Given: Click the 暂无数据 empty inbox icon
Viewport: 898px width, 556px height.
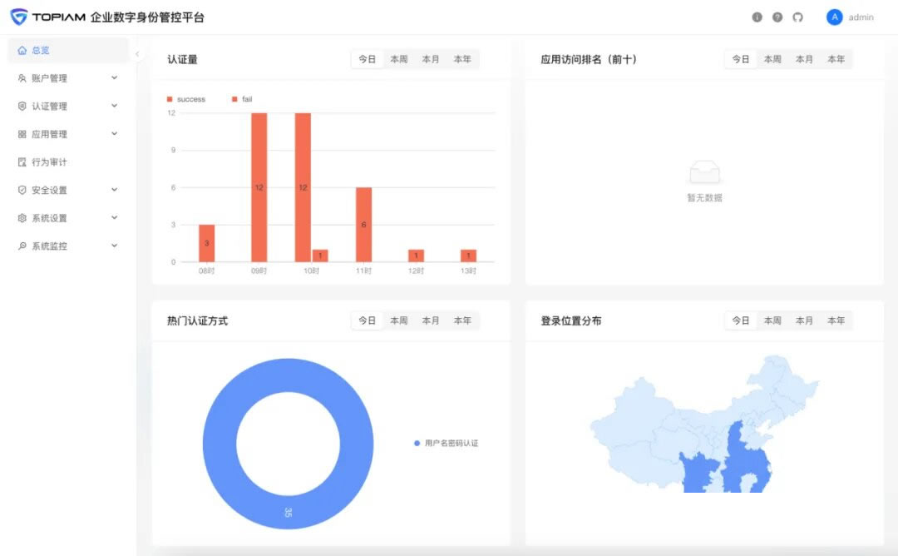Looking at the screenshot, I should tap(704, 172).
